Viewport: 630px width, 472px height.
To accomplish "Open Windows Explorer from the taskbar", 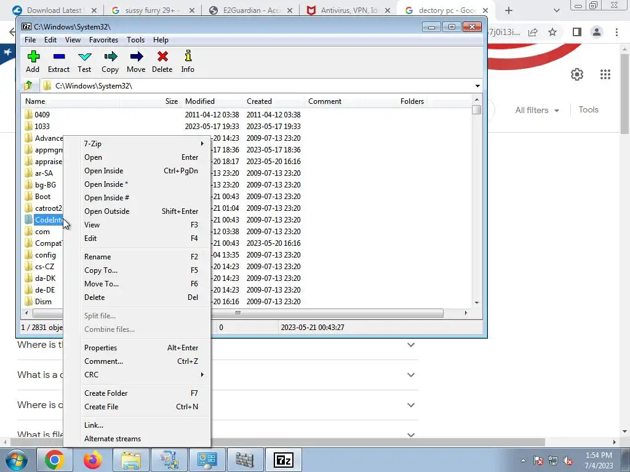I will click(x=131, y=460).
